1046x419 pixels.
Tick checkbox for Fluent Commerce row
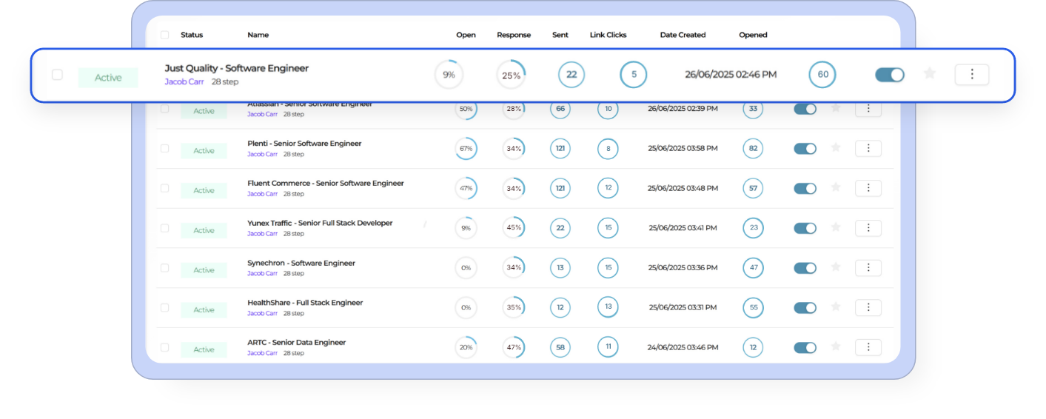164,188
